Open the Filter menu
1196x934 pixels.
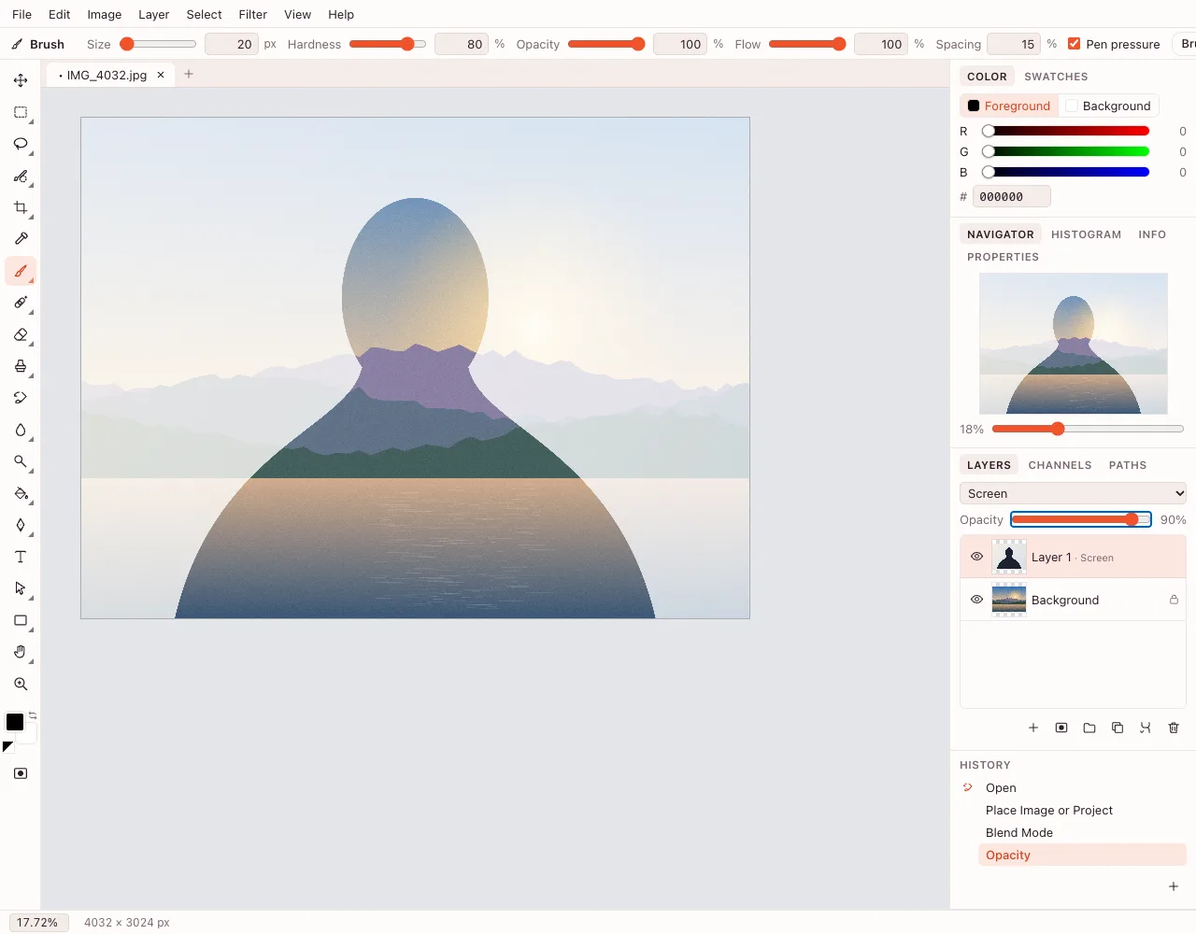(x=252, y=14)
